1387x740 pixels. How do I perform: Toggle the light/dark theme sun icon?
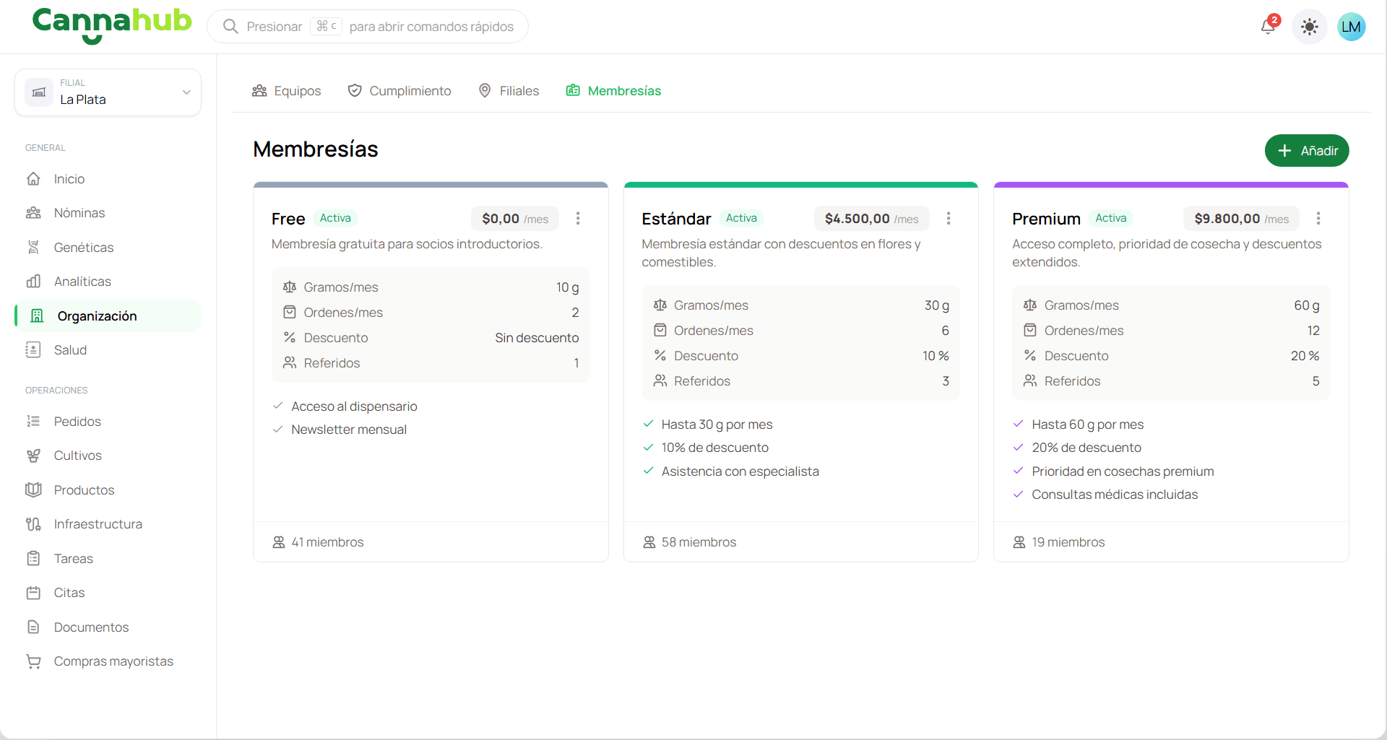[1309, 27]
